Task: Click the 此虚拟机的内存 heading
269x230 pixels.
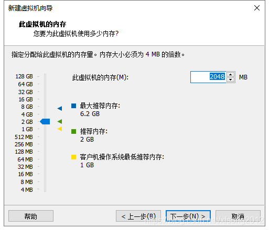Action: (42, 24)
